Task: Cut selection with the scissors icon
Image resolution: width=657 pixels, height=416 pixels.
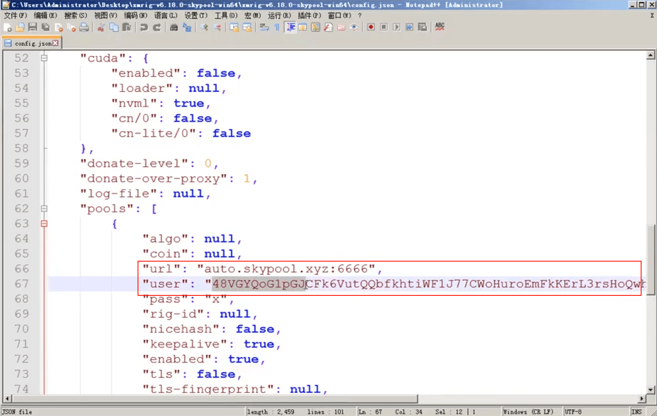Action: [x=101, y=27]
